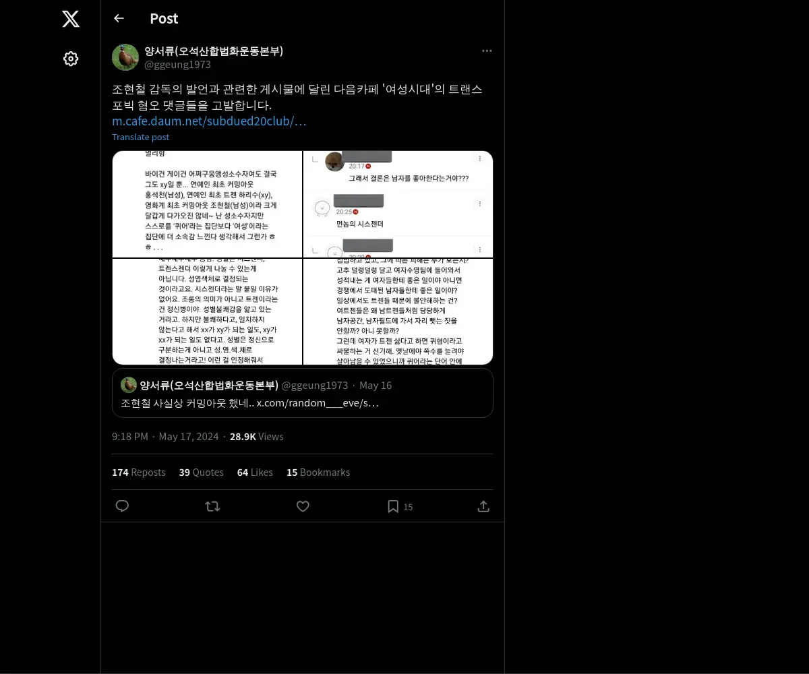View the 39 Quotes list
The height and width of the screenshot is (674, 809).
[x=201, y=472]
